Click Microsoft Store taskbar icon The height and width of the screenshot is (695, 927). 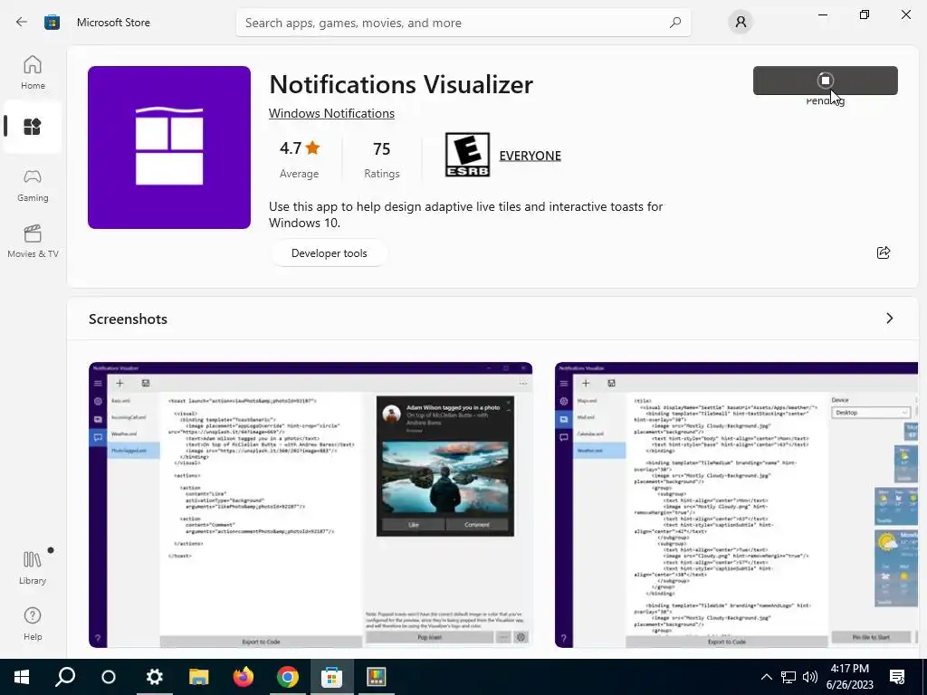point(331,677)
